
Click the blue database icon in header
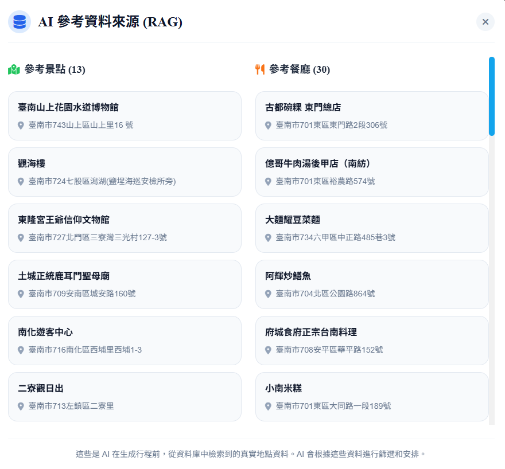(20, 22)
